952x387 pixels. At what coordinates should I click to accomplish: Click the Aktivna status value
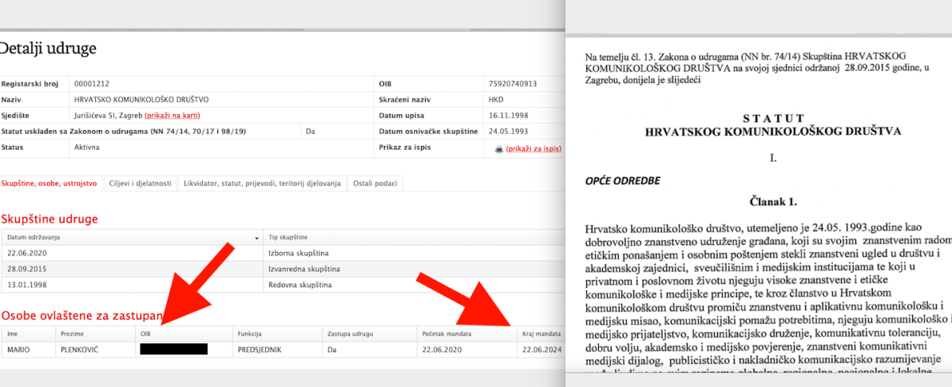tap(86, 148)
